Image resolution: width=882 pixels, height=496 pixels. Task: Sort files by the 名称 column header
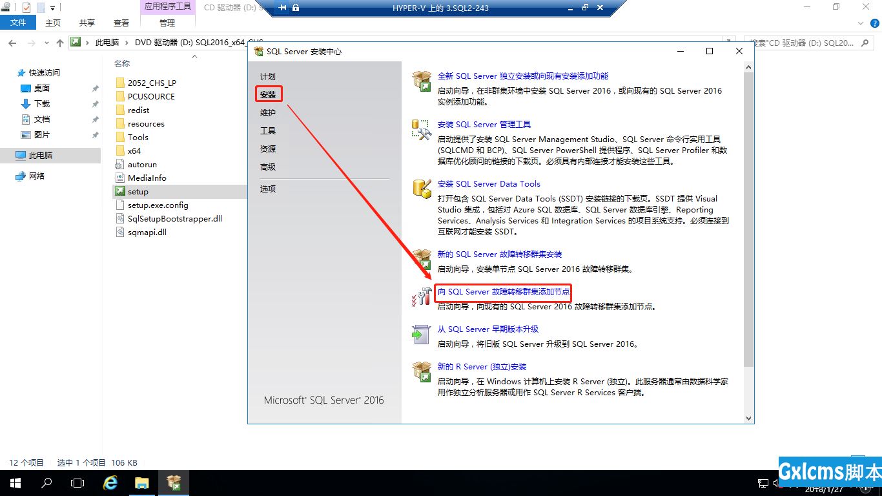[122, 64]
